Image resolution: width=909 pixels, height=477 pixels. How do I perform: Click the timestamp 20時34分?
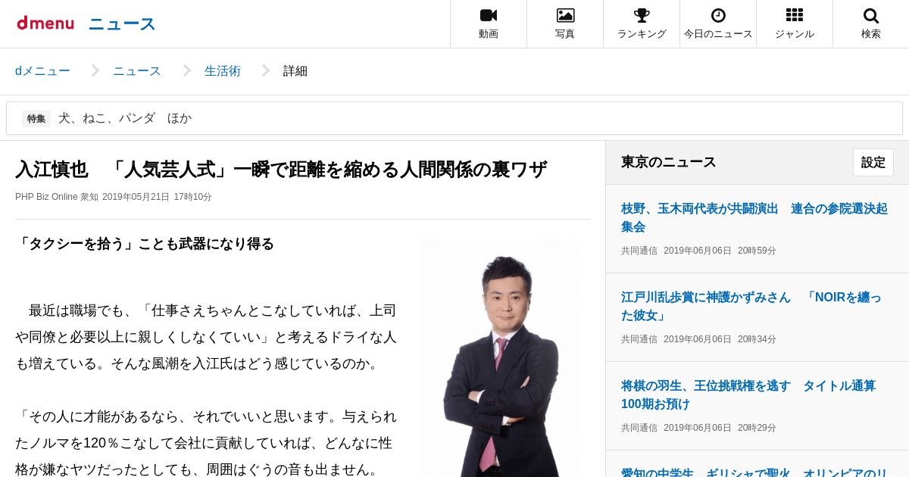tap(757, 339)
